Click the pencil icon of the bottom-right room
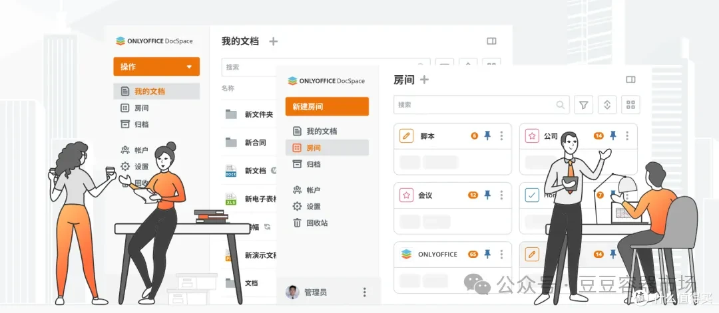Image resolution: width=719 pixels, height=313 pixels. [x=532, y=255]
